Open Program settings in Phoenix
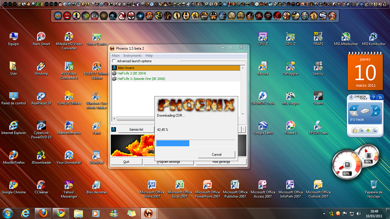The width and height of the screenshot is (390, 219). pyautogui.click(x=168, y=162)
